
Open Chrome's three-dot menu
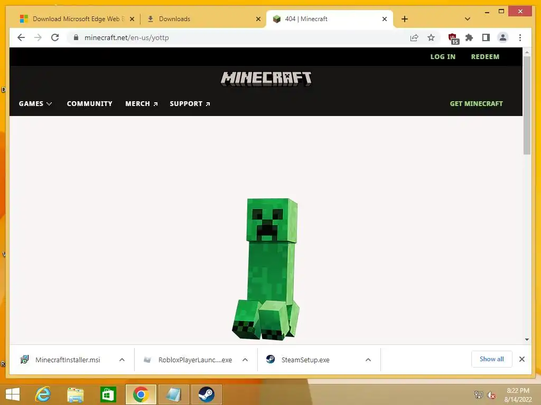[520, 37]
